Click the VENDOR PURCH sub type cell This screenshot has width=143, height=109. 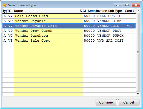110,36
